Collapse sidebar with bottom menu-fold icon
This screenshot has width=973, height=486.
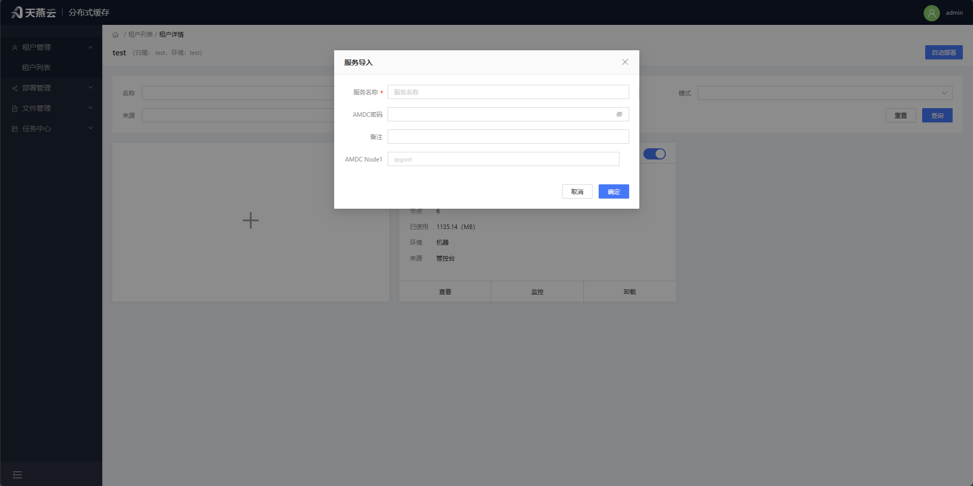tap(17, 475)
